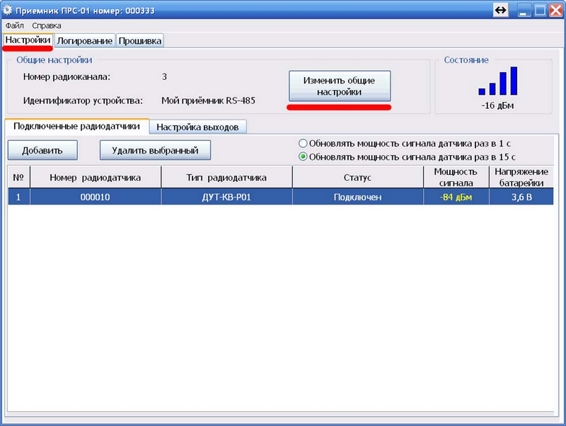Screen dimensions: 566x426
Task: Click the Подключен status cell
Action: pyautogui.click(x=357, y=197)
